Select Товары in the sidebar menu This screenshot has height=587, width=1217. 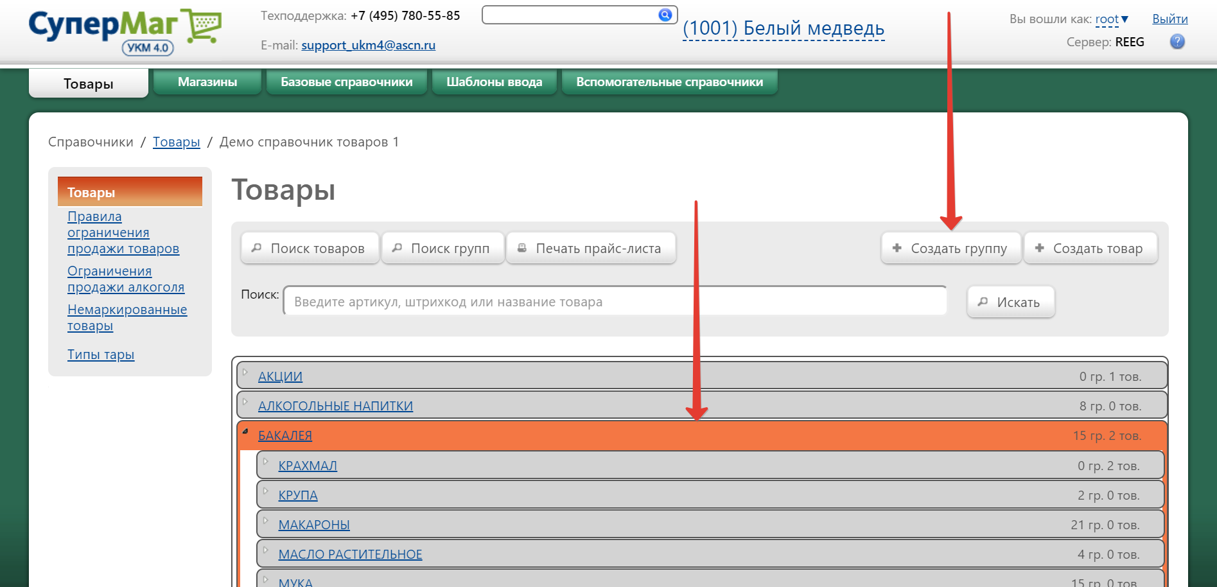(x=130, y=192)
